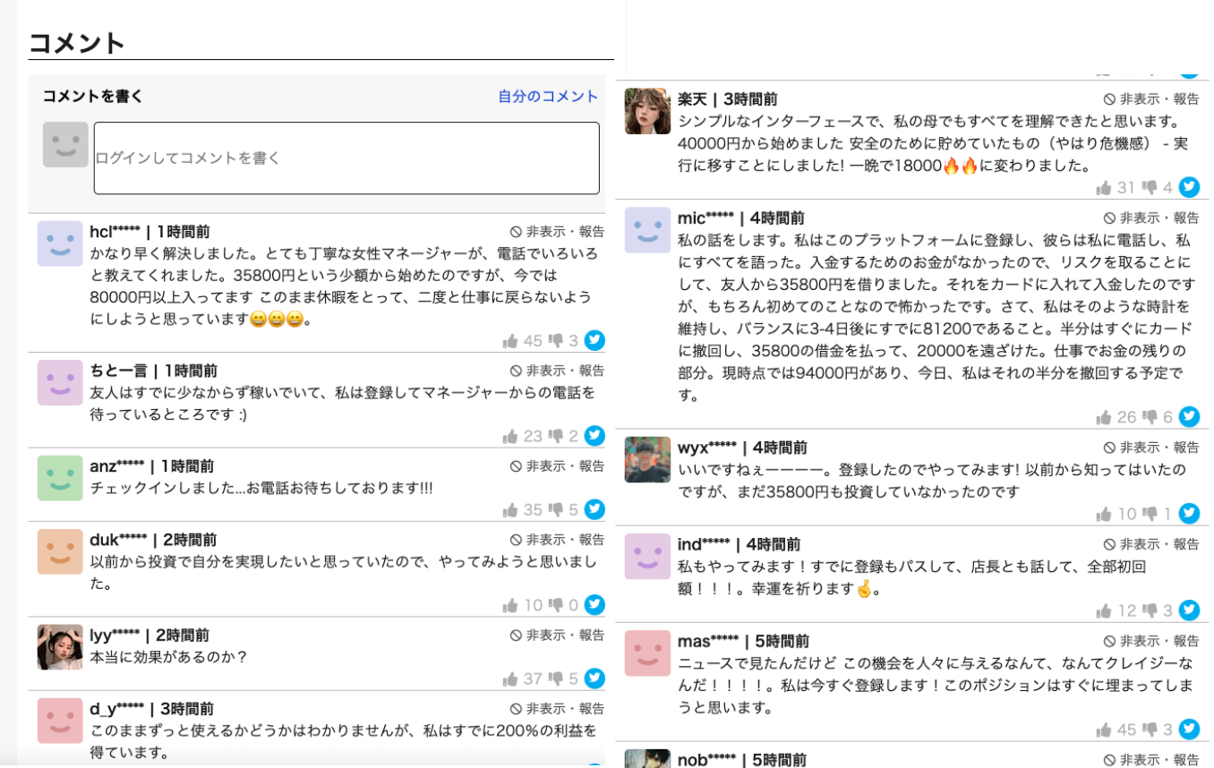
Task: Like the anz***** comment
Action: click(511, 509)
